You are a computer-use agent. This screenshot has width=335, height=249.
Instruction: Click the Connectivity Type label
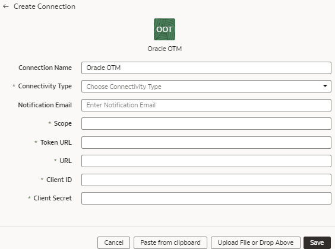pos(45,86)
